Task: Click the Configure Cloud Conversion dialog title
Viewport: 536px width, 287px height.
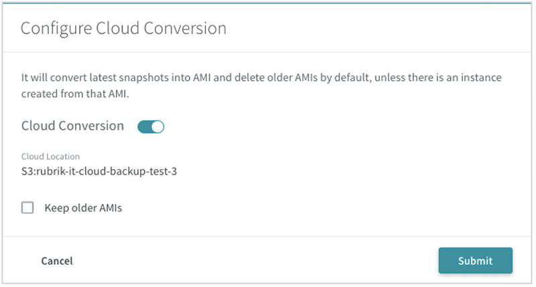Action: 123,28
